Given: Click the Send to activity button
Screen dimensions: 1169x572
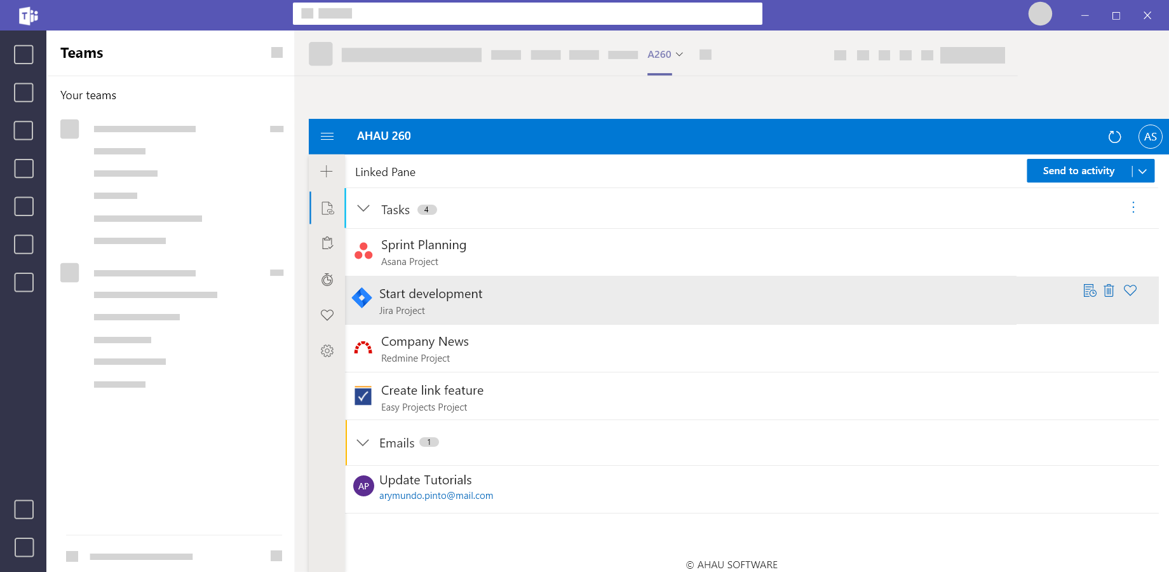Looking at the screenshot, I should pos(1078,171).
